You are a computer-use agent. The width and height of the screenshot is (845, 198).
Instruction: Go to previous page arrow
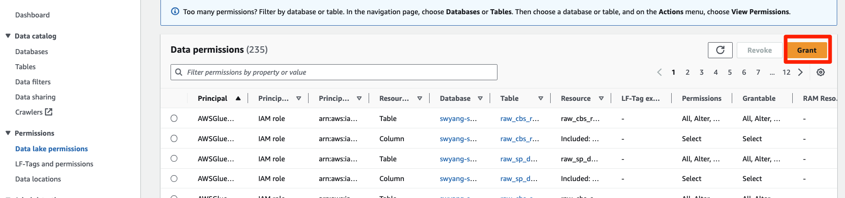tap(659, 72)
